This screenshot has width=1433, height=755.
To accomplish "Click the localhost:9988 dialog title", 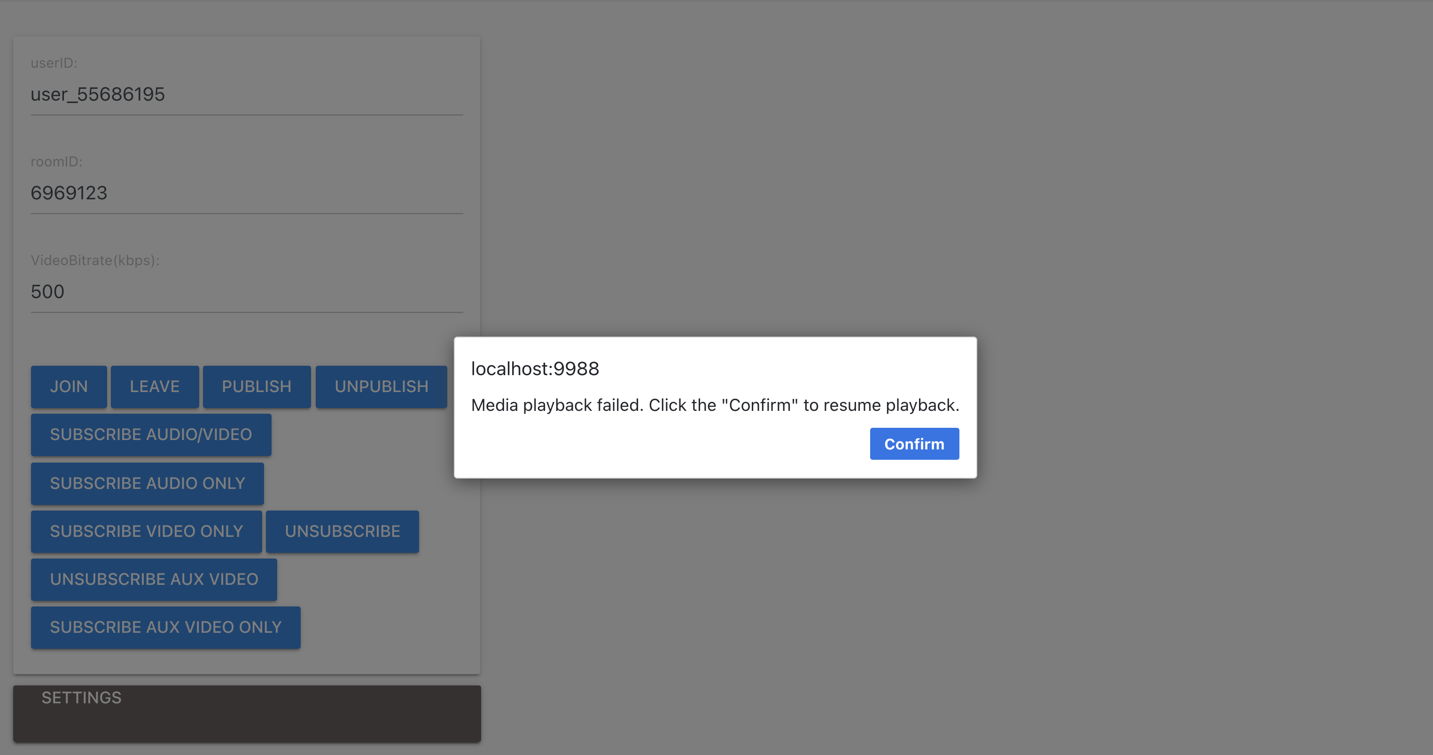I will coord(535,369).
